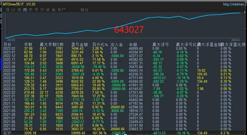The width and height of the screenshot is (247, 135).
Task: Click percentage value 22.99 %
Action: click(98, 82)
